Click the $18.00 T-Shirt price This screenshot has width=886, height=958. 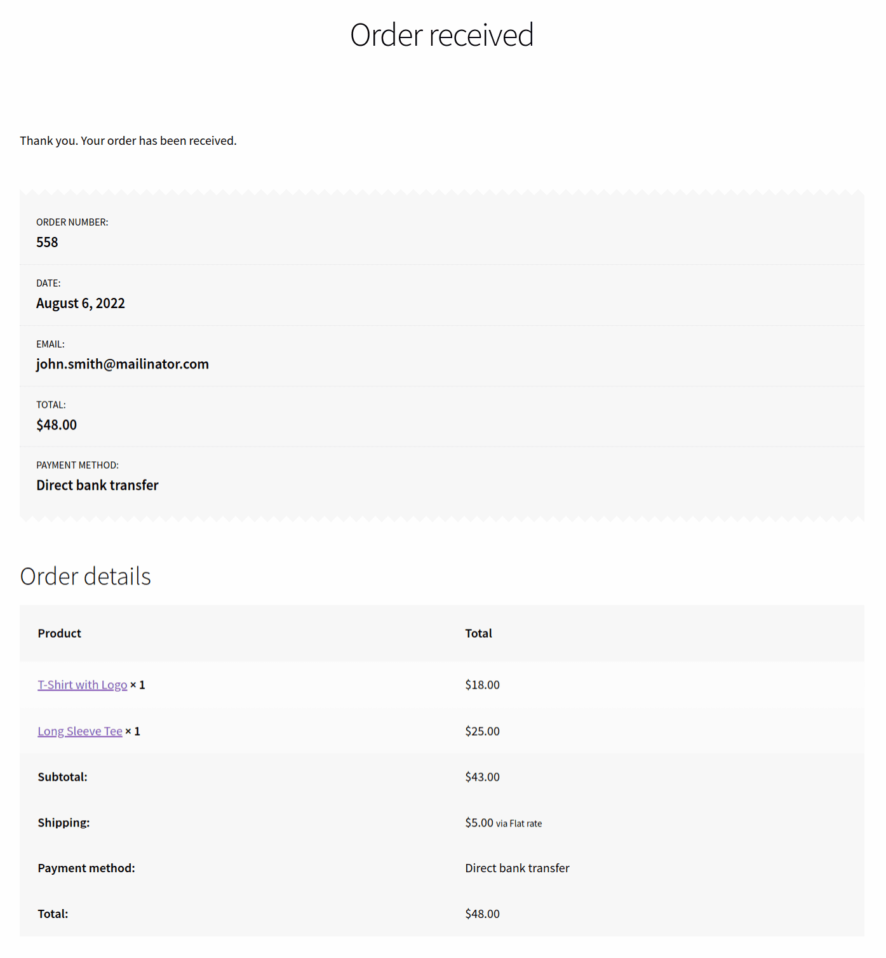click(483, 685)
